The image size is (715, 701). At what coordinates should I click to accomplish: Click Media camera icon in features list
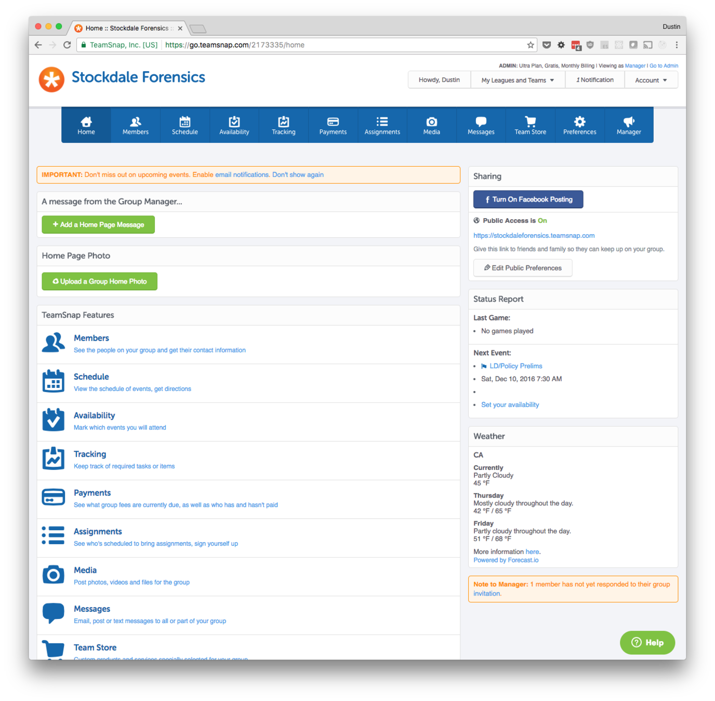point(53,574)
